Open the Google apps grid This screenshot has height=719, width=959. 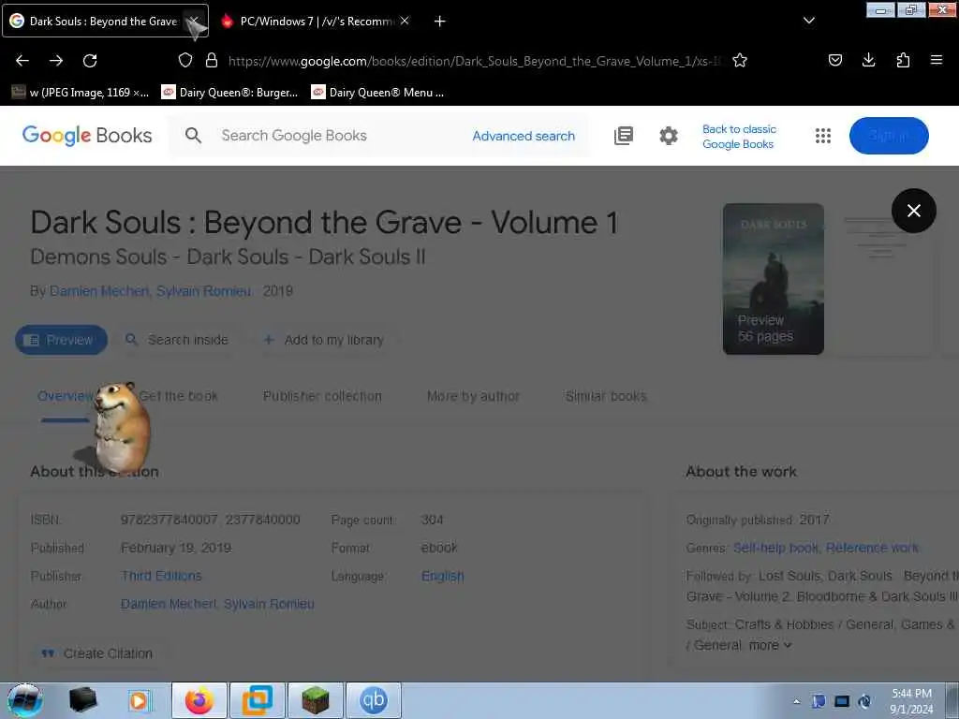click(x=823, y=136)
